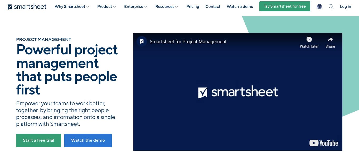Expand the Resources dropdown
This screenshot has width=359, height=162.
(167, 7)
